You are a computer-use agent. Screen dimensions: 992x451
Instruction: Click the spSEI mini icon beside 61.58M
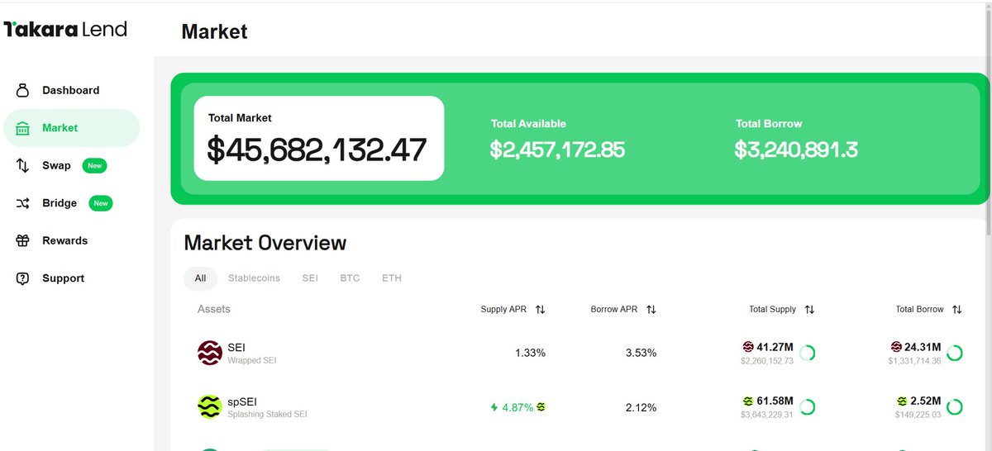point(748,401)
